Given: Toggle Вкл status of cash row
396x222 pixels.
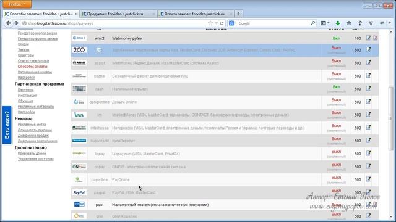Looking at the screenshot, I should pos(336,87).
